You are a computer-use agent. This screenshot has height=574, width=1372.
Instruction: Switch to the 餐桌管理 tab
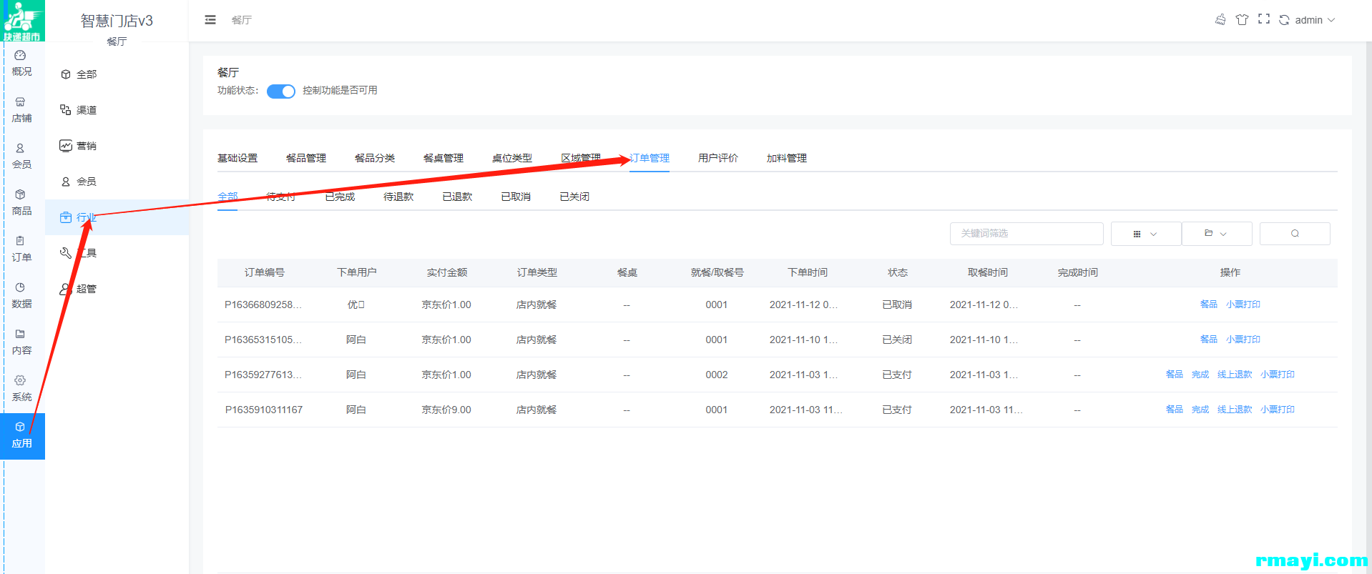(x=444, y=158)
